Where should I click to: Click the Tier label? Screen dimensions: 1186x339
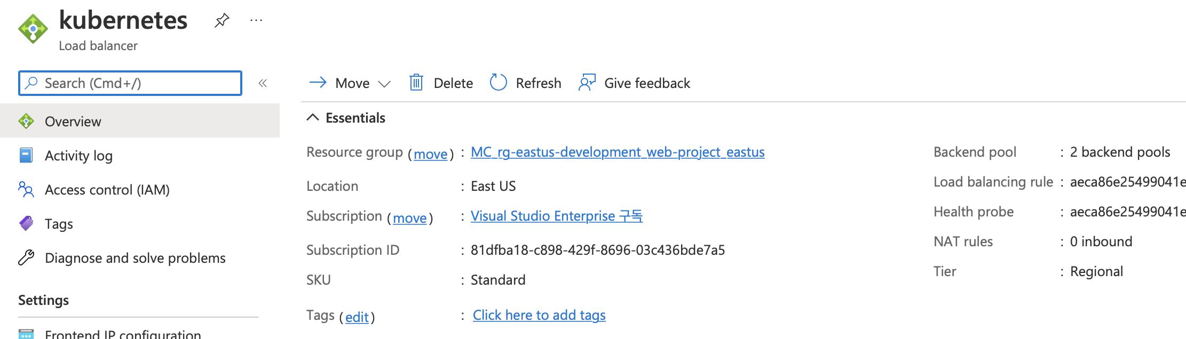(945, 271)
